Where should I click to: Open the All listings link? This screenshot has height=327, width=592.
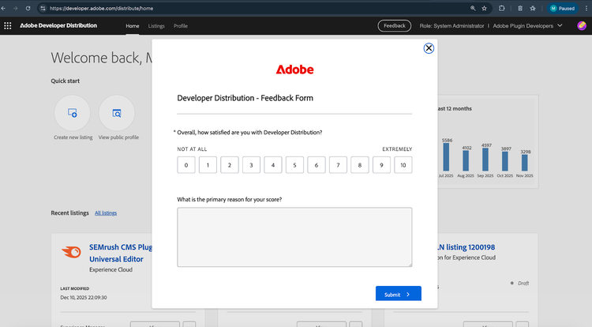(106, 212)
